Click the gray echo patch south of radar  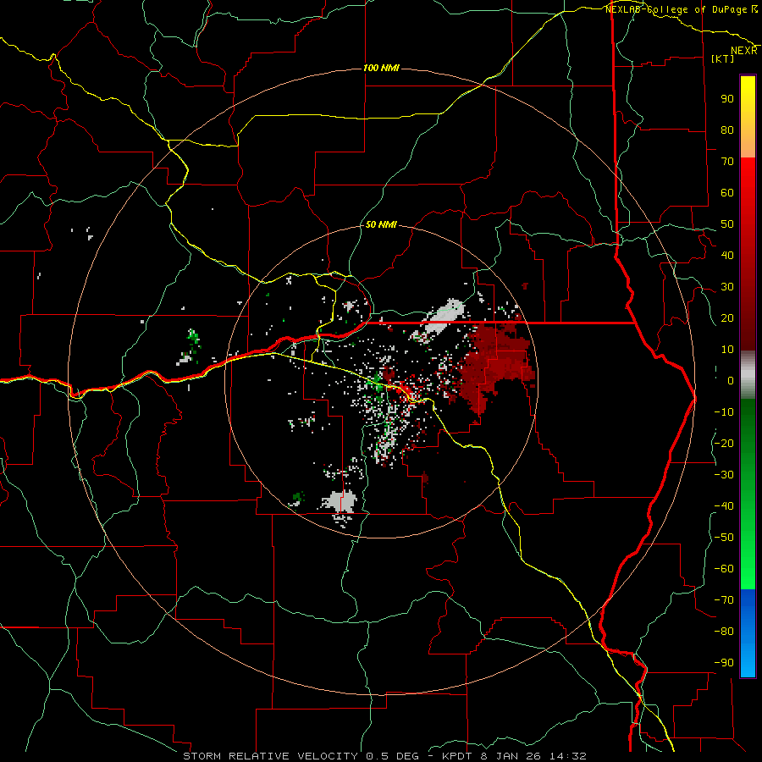[340, 501]
